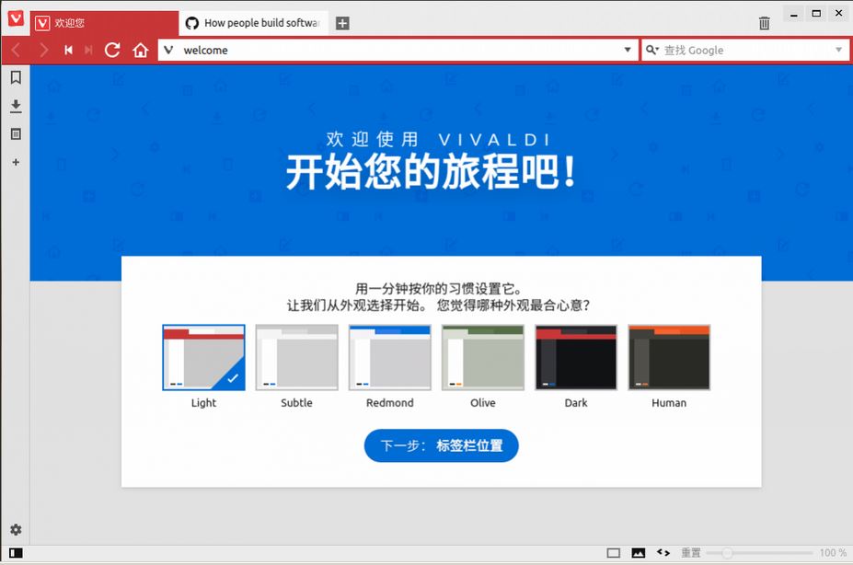Click the Human theme label
This screenshot has width=853, height=565.
tap(669, 403)
